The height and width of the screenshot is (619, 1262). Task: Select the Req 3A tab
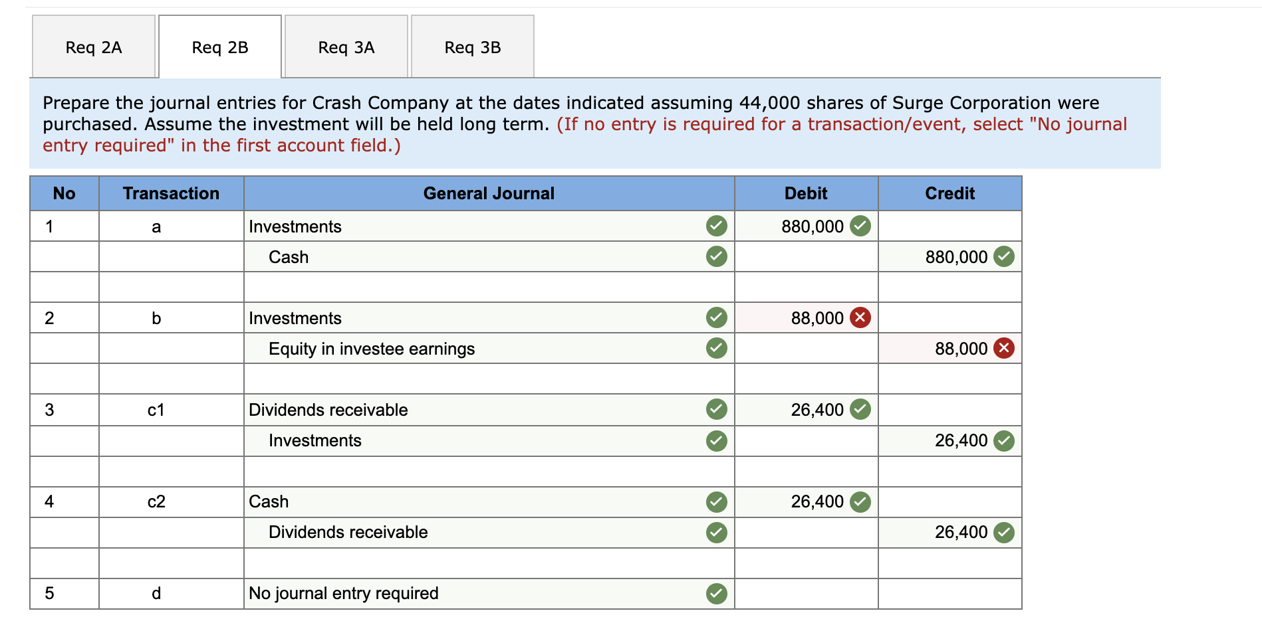(x=346, y=46)
